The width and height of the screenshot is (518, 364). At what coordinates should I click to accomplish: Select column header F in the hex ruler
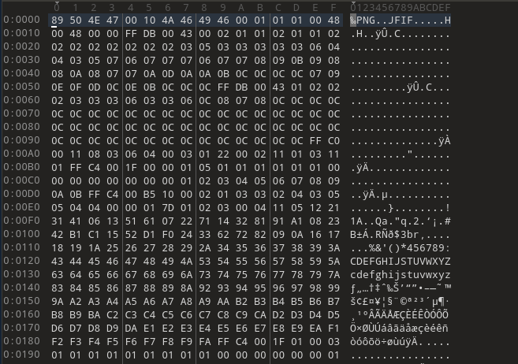[334, 8]
